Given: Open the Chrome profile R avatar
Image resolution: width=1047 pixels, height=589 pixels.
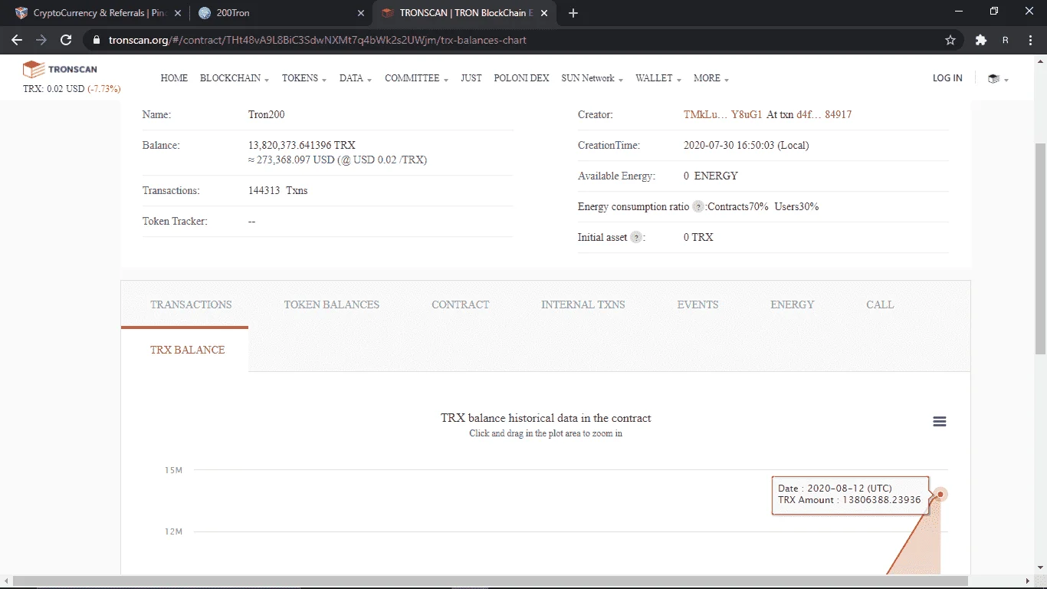Looking at the screenshot, I should 1005,40.
